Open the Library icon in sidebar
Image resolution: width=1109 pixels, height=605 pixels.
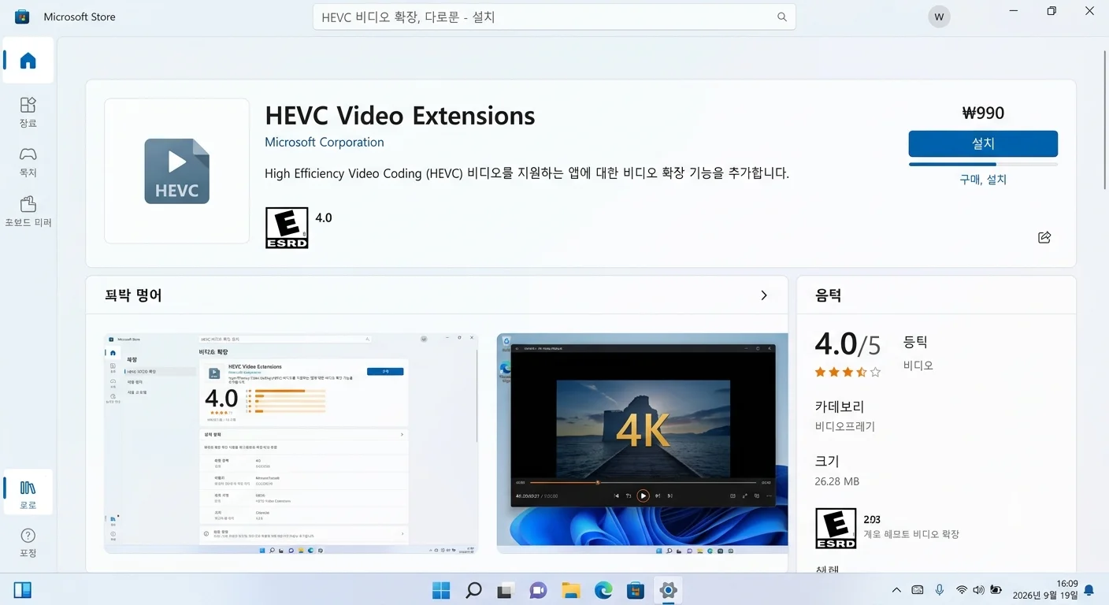(28, 492)
